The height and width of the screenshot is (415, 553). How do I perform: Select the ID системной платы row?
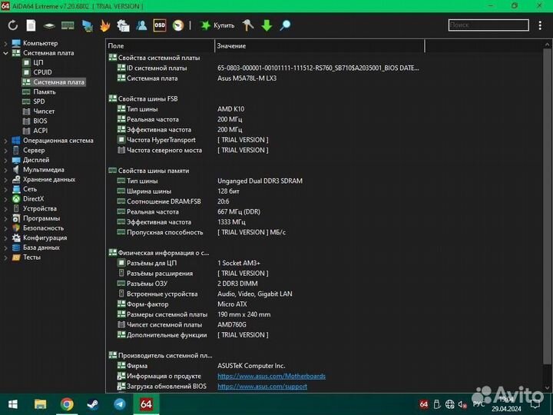268,68
